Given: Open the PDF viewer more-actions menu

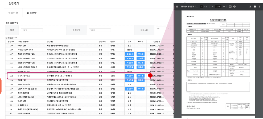Looking at the screenshot, I should [x=259, y=7].
